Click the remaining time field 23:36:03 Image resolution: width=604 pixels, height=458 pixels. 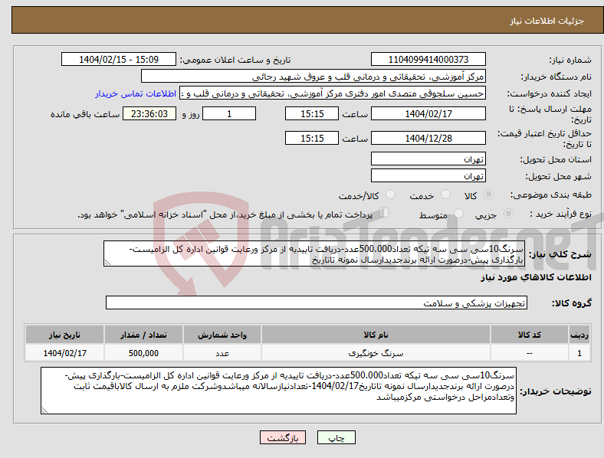[x=149, y=113]
